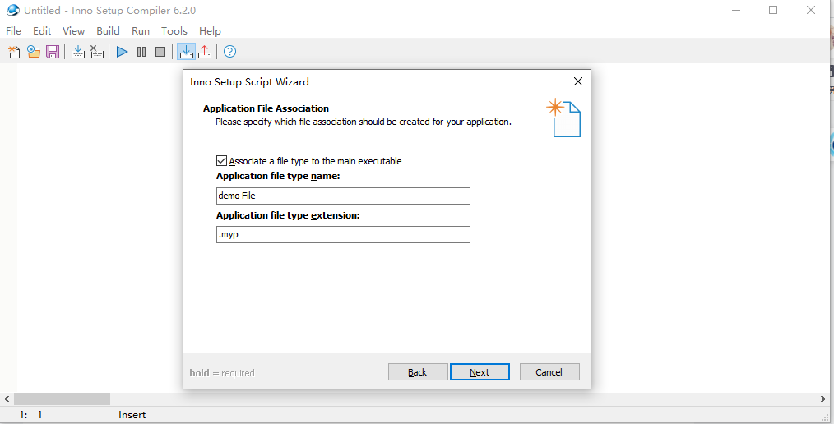Click the Inno Setup app icon in title bar
The image size is (834, 424).
click(13, 10)
